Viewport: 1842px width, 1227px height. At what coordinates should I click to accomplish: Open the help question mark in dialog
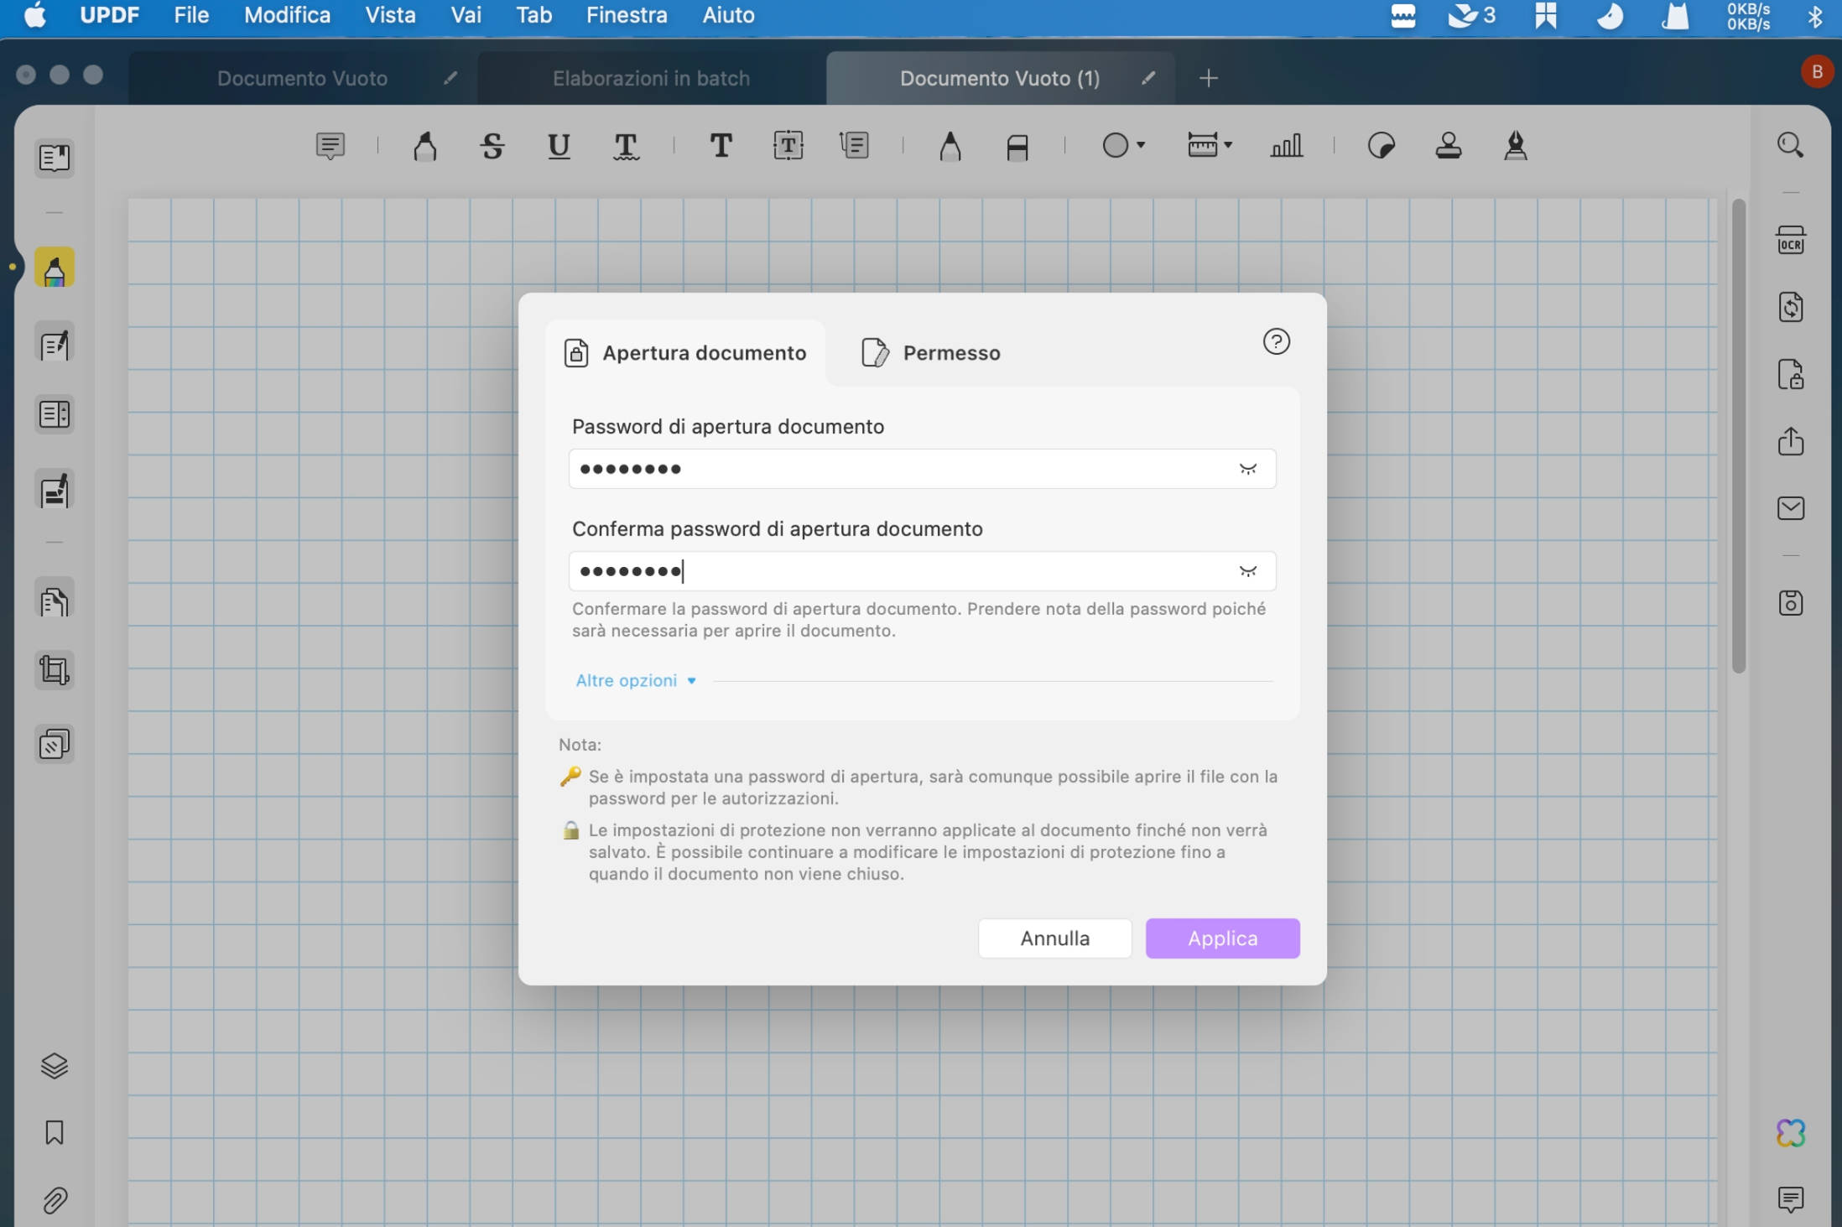(x=1277, y=341)
